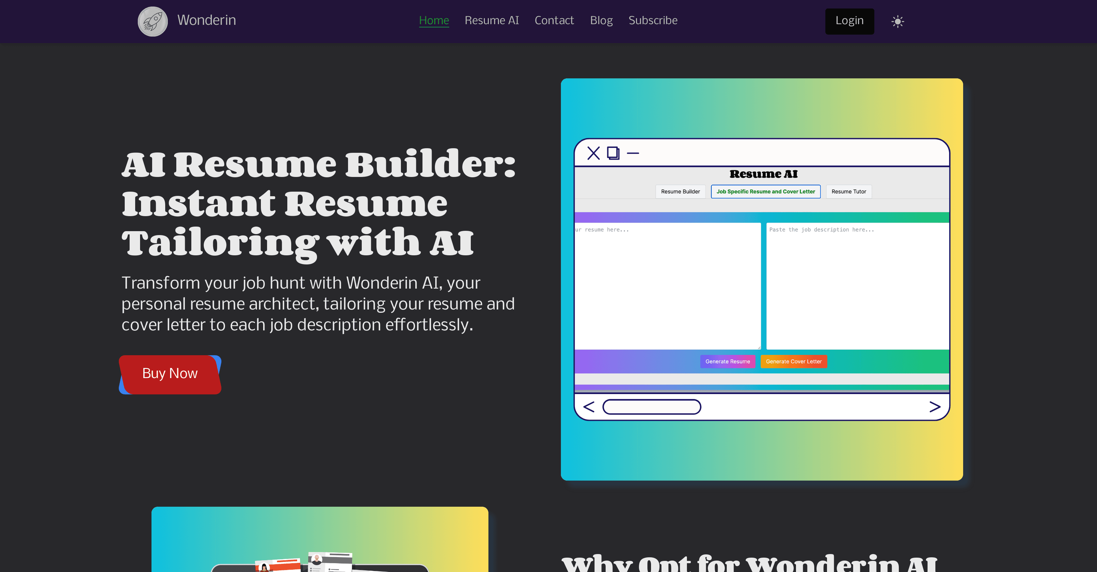
Task: Click the Wonderin rocket logo
Action: pos(152,21)
